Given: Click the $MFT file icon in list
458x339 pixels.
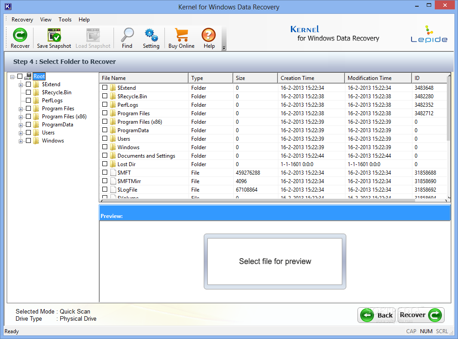Looking at the screenshot, I should pyautogui.click(x=113, y=172).
